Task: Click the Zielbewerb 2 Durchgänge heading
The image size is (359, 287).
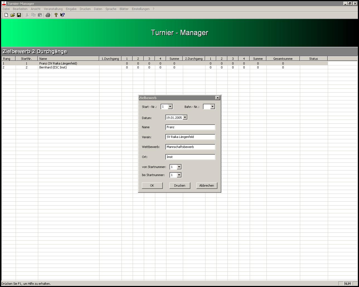Action: 35,51
